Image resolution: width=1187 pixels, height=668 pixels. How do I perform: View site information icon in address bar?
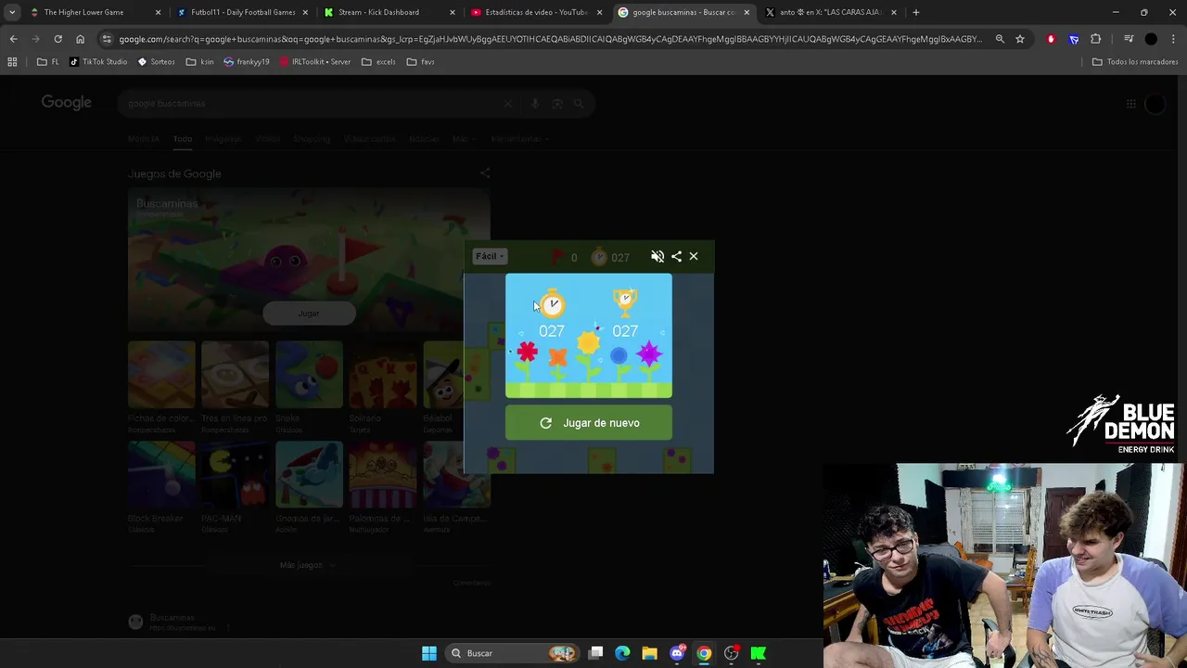pyautogui.click(x=107, y=39)
